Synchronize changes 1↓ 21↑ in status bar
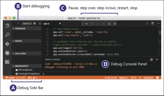Viewport: 164px width, 96px height. pyautogui.click(x=21, y=78)
